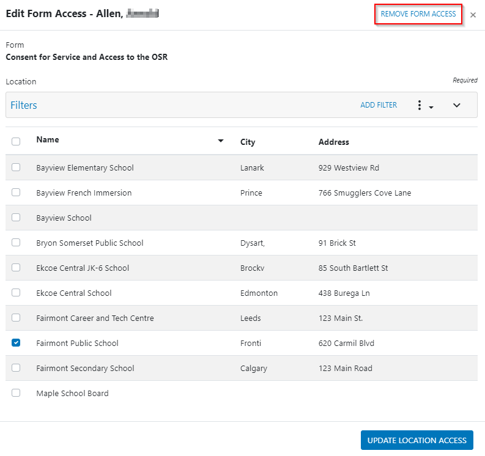Uncheck the Fairmont Public School checkbox
485x456 pixels.
coord(16,342)
